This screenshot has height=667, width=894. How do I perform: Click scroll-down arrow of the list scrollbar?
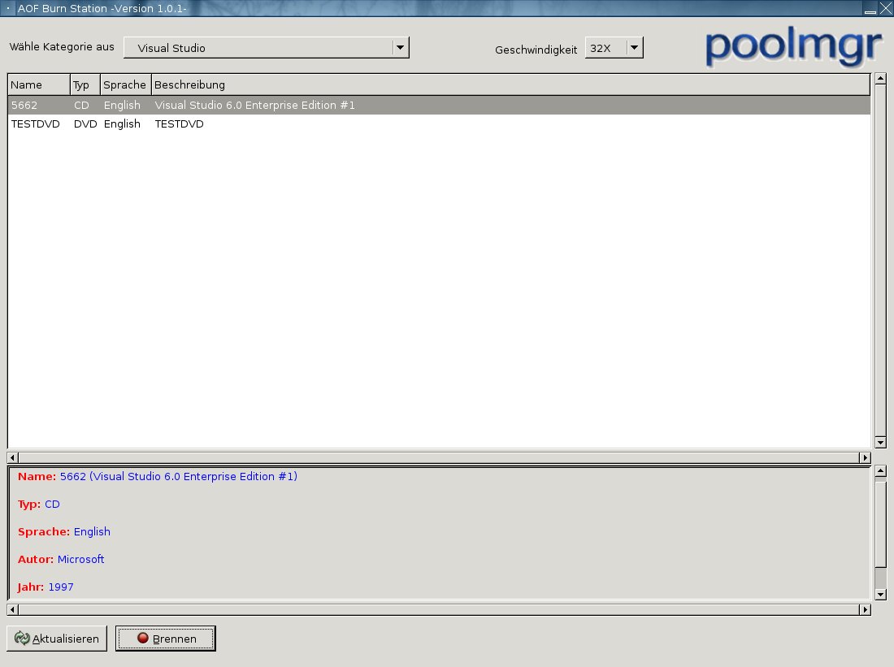[x=880, y=443]
